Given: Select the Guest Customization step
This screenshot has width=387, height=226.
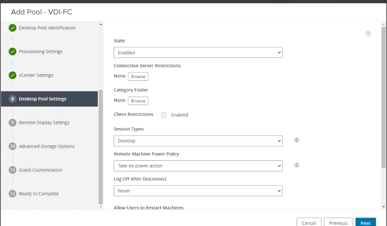Looking at the screenshot, I should click(40, 170).
